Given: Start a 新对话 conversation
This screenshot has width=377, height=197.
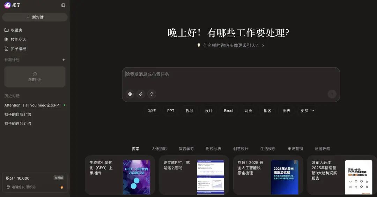Looking at the screenshot, I should 35,17.
